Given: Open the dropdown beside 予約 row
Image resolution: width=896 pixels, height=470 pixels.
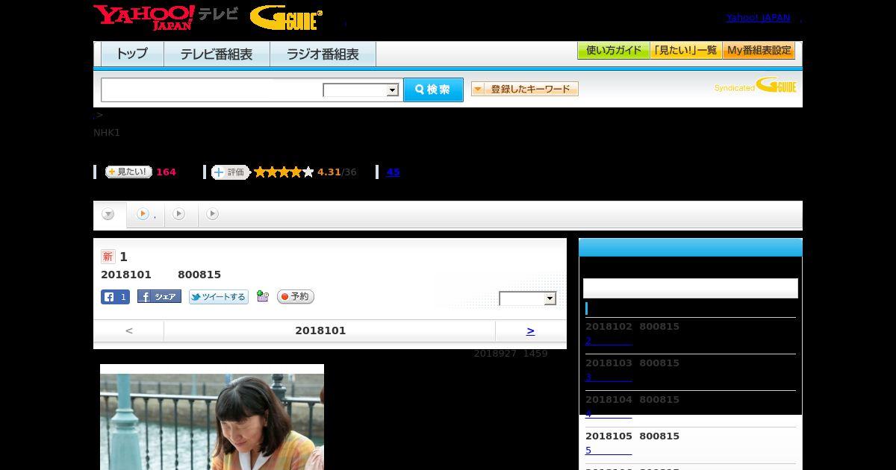Looking at the screenshot, I should pyautogui.click(x=528, y=298).
